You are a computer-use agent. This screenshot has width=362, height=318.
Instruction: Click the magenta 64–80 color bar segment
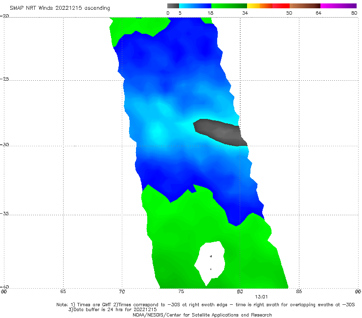point(339,6)
